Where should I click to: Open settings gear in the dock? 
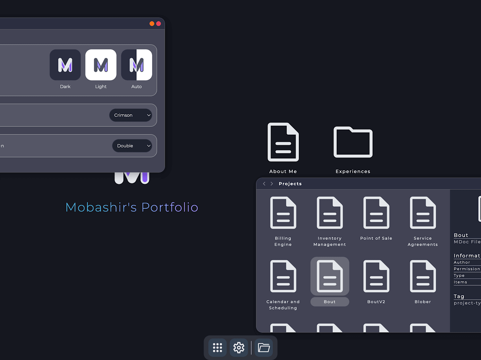(239, 348)
